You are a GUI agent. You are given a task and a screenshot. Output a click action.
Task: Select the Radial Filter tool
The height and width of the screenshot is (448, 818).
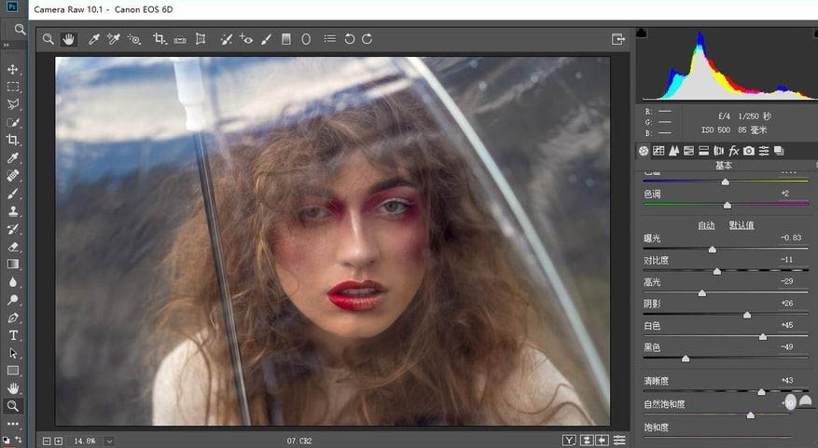click(x=306, y=39)
